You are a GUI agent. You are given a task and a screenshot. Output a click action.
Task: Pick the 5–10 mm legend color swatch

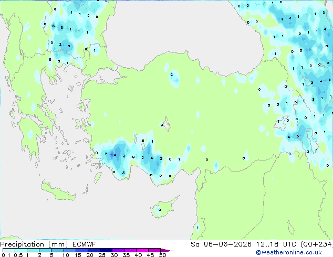(x=57, y=250)
